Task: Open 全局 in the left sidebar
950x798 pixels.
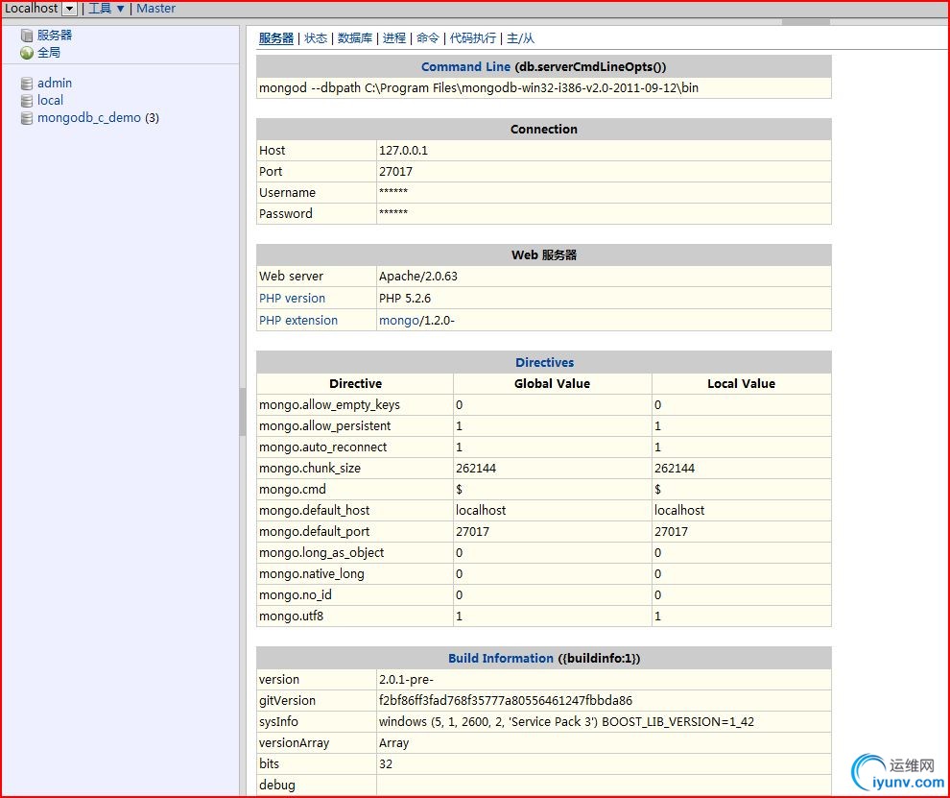Action: click(49, 53)
